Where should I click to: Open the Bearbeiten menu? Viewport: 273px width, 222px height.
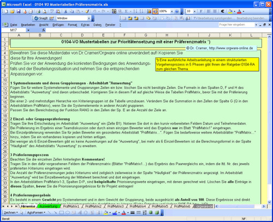[28, 25]
